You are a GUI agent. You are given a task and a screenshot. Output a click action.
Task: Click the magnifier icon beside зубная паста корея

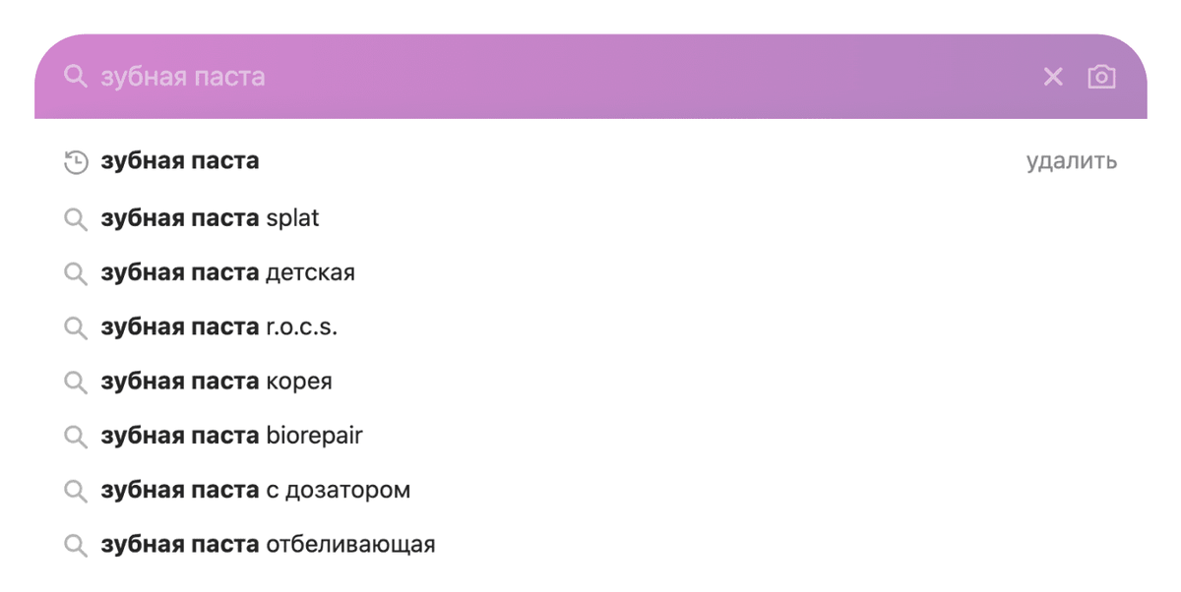point(76,382)
